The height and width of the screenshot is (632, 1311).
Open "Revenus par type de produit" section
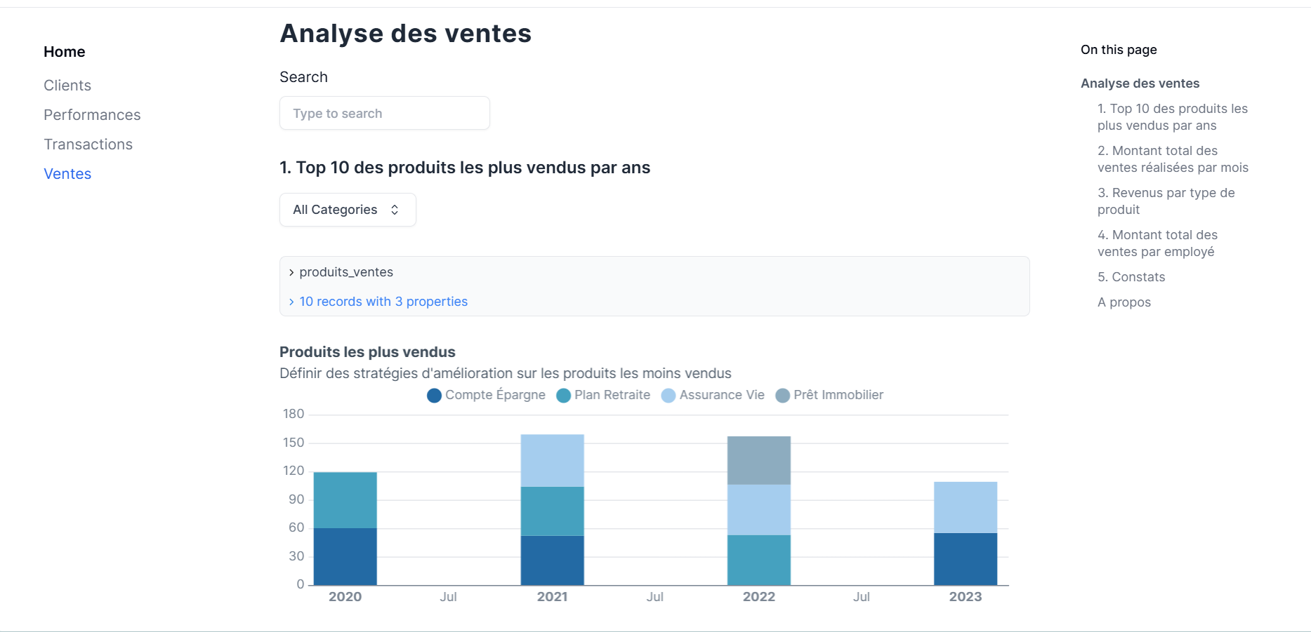(1166, 201)
